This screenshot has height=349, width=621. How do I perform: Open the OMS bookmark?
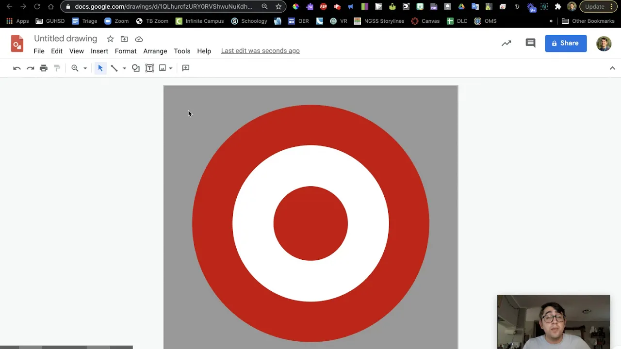click(485, 21)
